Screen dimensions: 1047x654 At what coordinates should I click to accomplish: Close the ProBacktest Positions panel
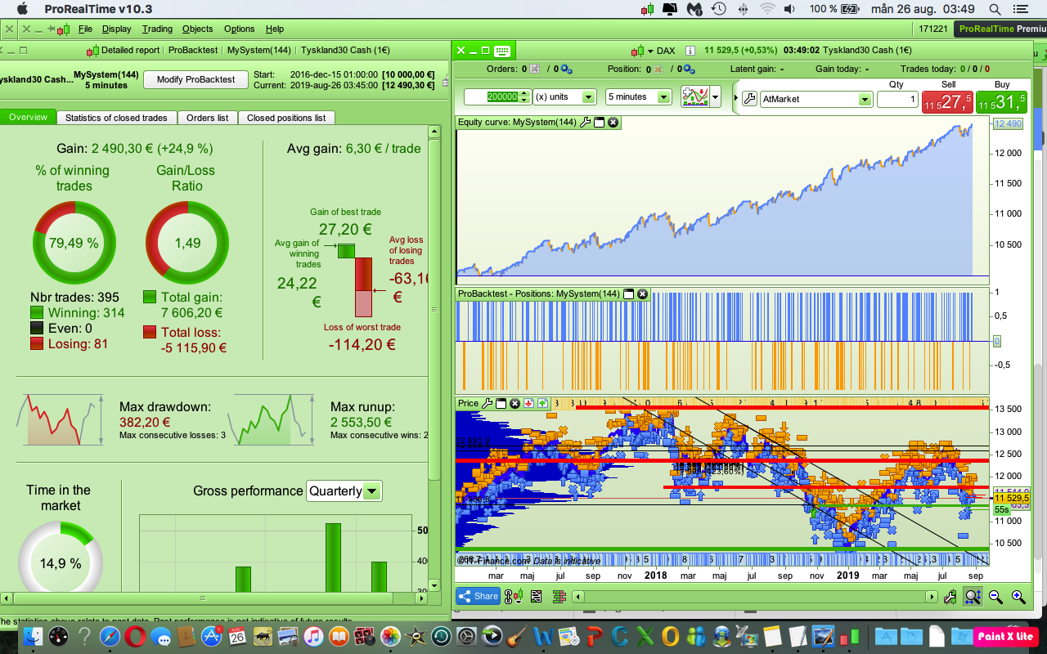642,293
